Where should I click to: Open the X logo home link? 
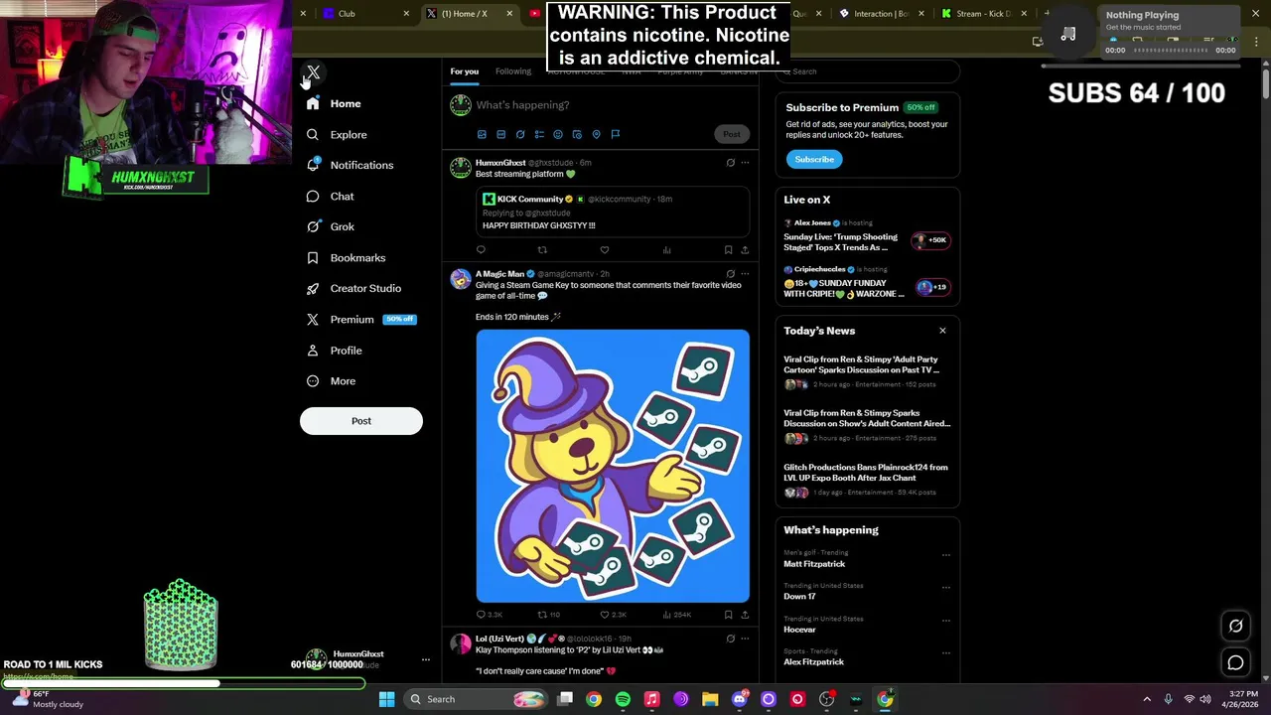tap(313, 72)
